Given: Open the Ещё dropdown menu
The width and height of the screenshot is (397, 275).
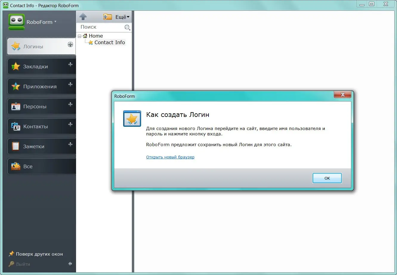Looking at the screenshot, I should point(123,17).
